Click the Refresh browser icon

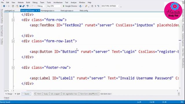click(80, 6)
